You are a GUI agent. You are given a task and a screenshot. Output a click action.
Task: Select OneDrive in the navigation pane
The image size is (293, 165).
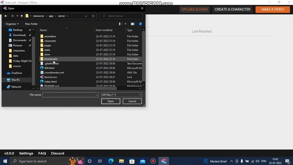click(x=16, y=73)
